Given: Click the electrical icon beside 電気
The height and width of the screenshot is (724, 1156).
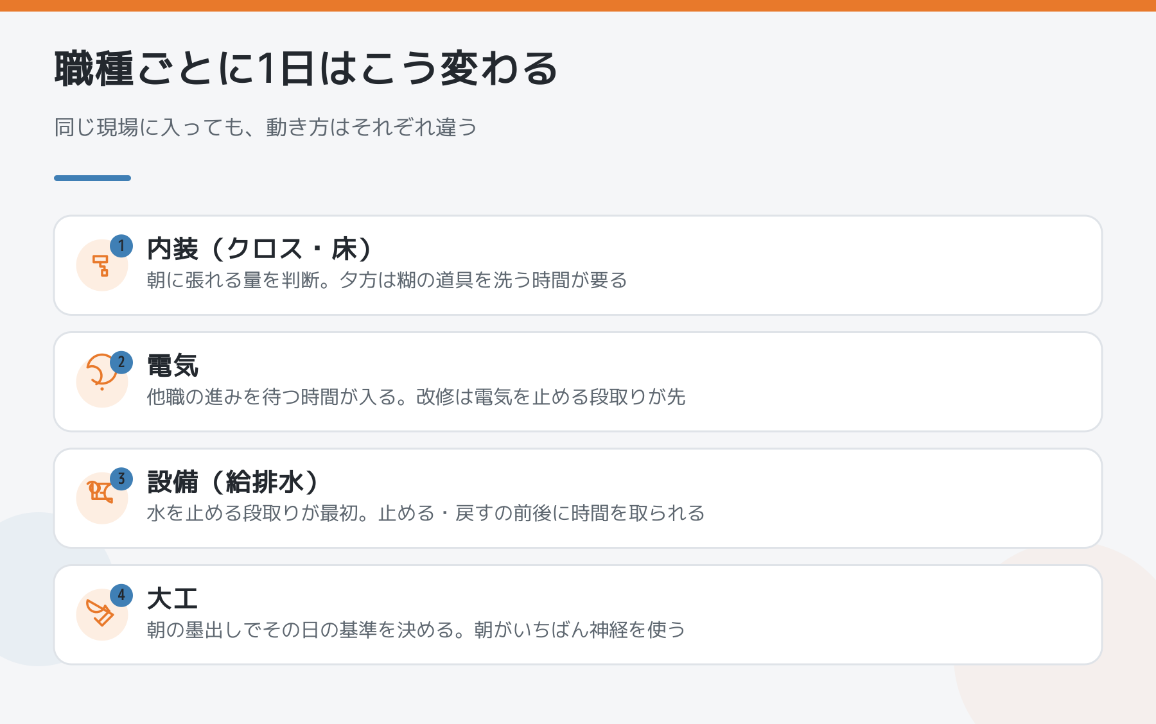Looking at the screenshot, I should (x=101, y=372).
